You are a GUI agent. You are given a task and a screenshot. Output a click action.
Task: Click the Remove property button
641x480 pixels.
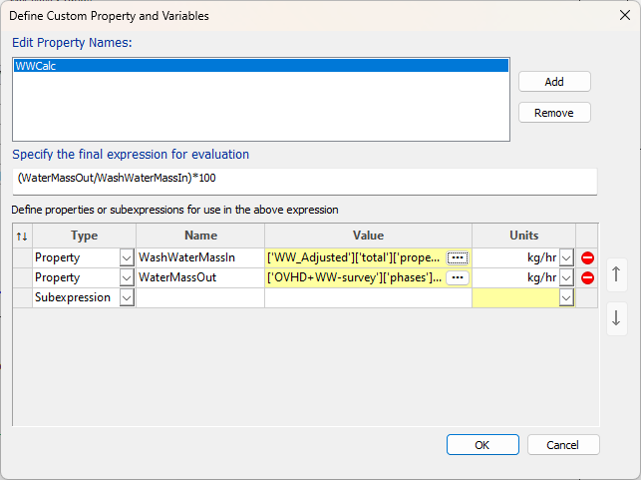click(x=554, y=113)
